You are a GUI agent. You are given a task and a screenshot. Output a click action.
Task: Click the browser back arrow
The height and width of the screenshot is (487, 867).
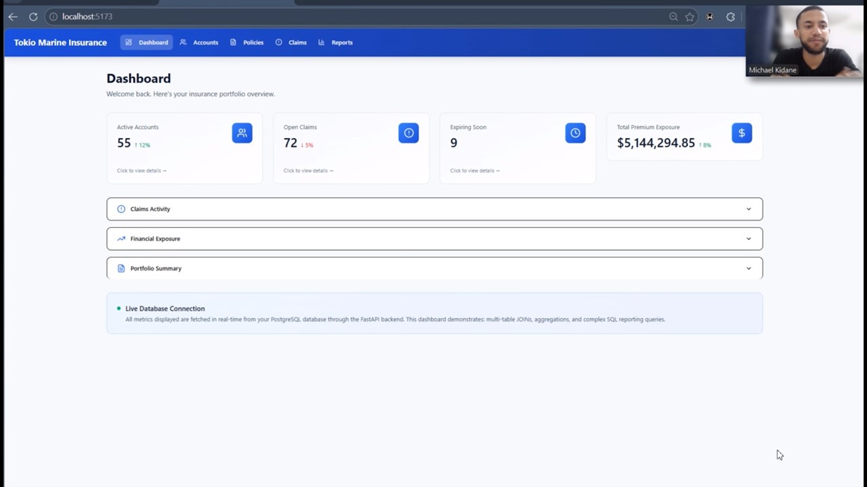13,16
